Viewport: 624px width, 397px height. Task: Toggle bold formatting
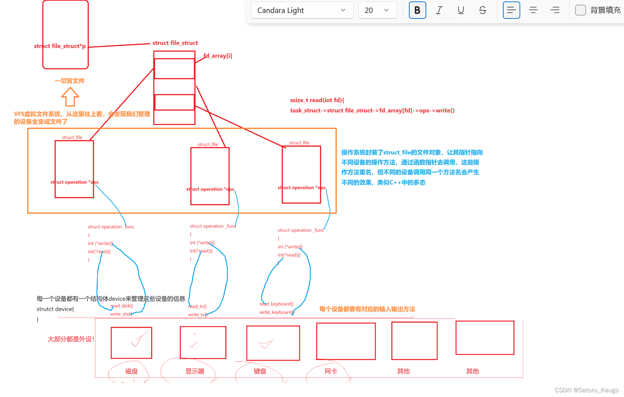point(417,10)
